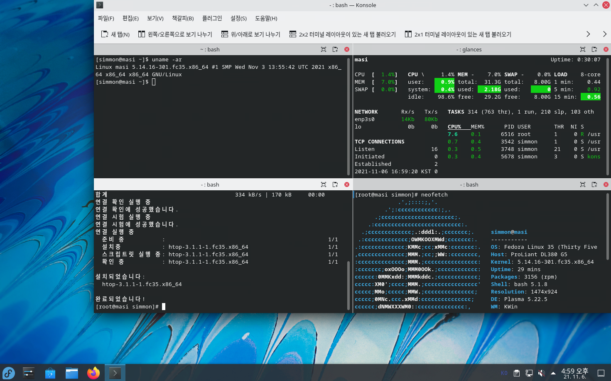Viewport: 611px width, 381px height.
Task: Maximize the bottom-left bash pane
Action: 324,184
